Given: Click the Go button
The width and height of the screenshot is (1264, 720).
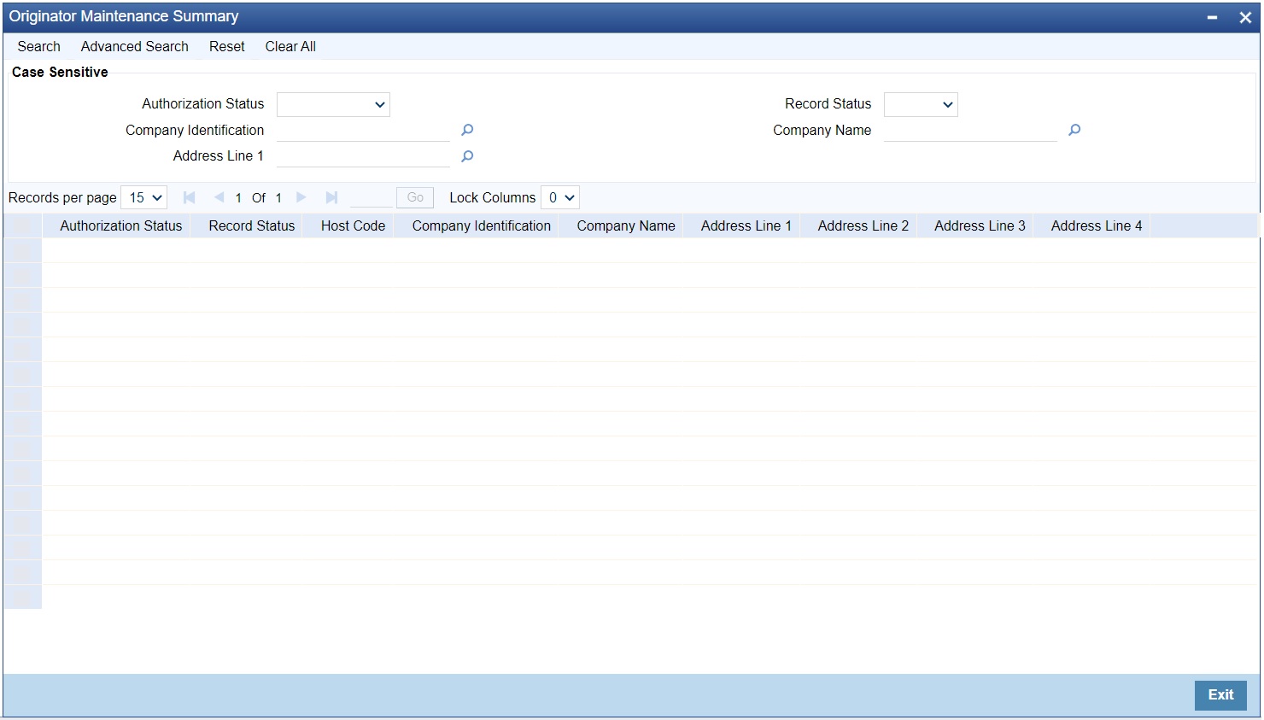Looking at the screenshot, I should pos(415,197).
